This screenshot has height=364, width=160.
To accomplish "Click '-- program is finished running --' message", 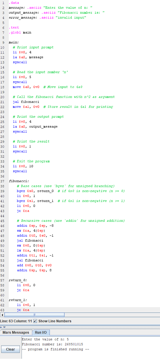I will tap(55, 349).
